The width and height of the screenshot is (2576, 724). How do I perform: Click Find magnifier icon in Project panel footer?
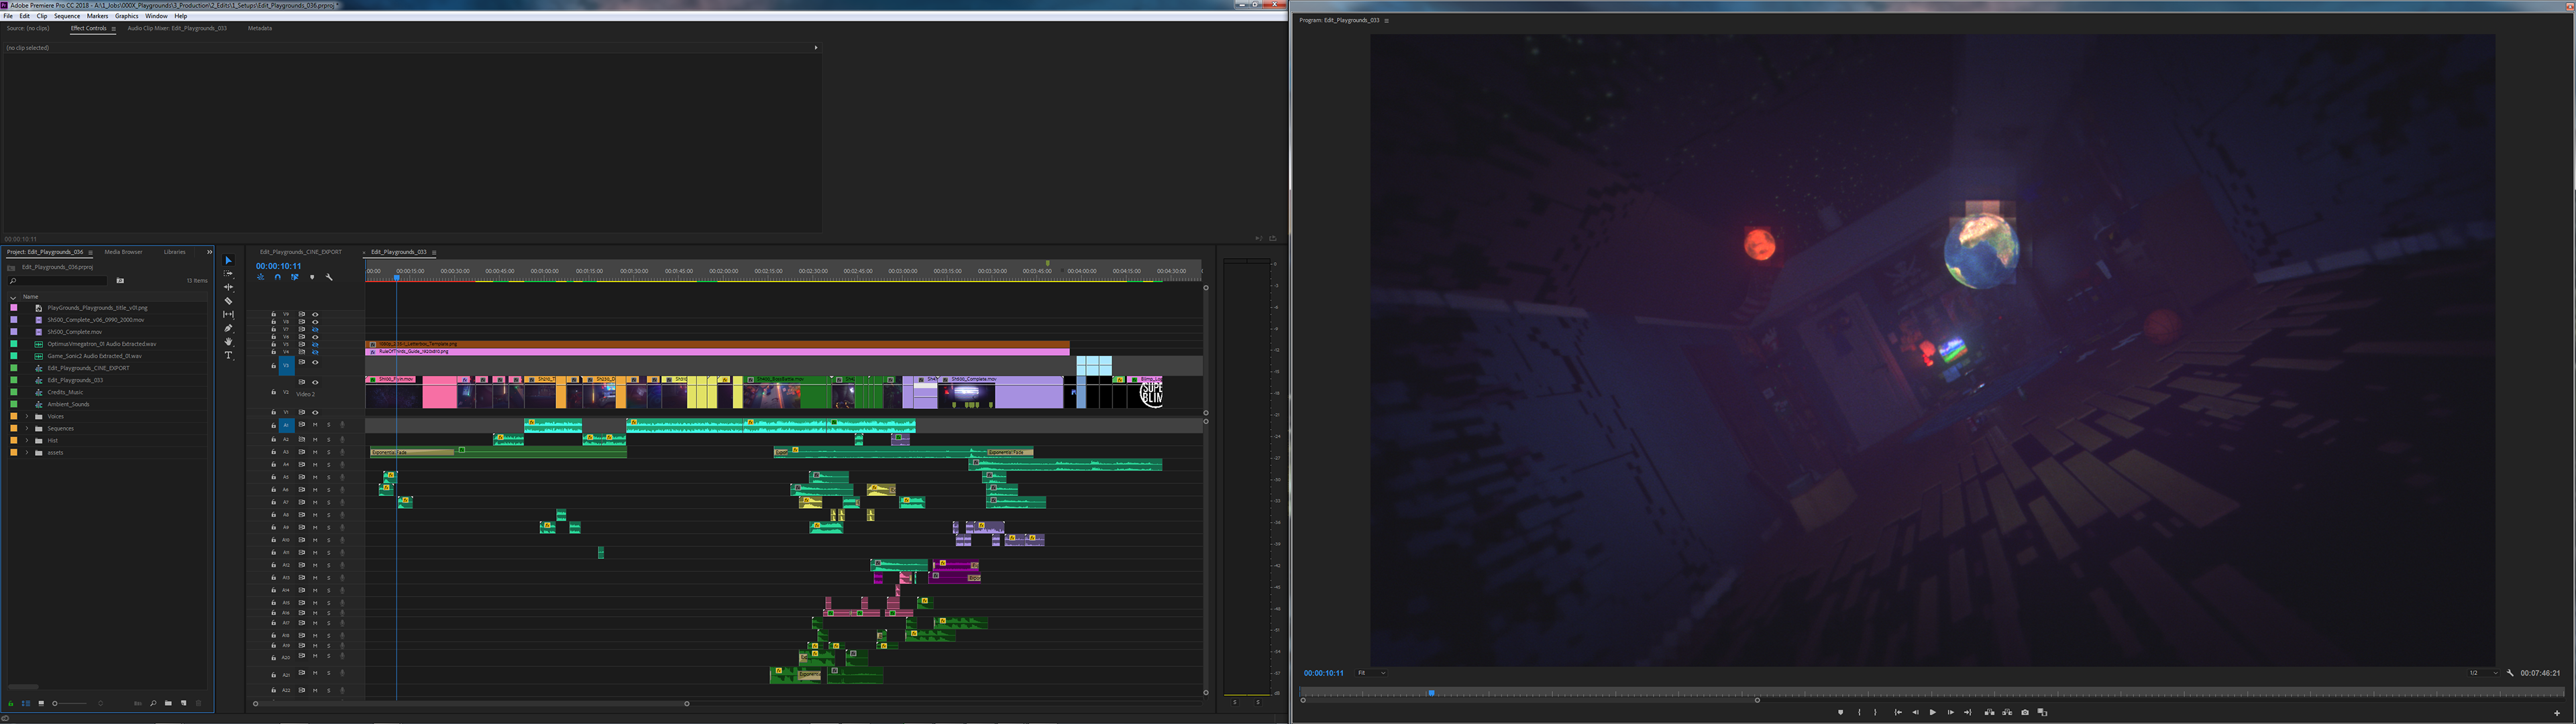(x=154, y=703)
